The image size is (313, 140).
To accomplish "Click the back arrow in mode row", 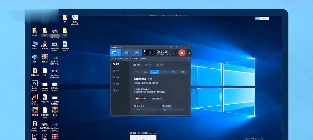I will [137, 72].
